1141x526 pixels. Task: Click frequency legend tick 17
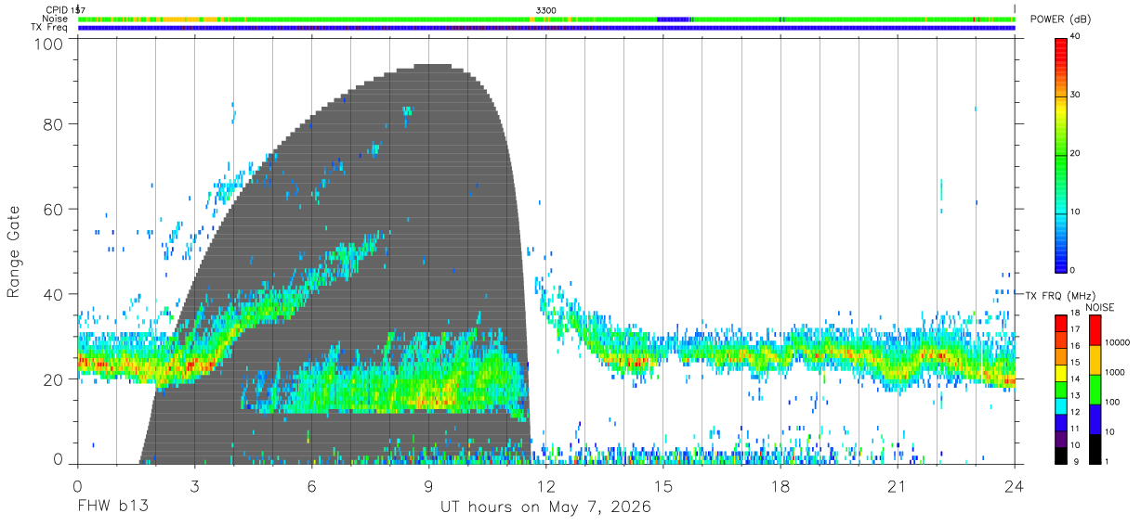coord(1076,329)
